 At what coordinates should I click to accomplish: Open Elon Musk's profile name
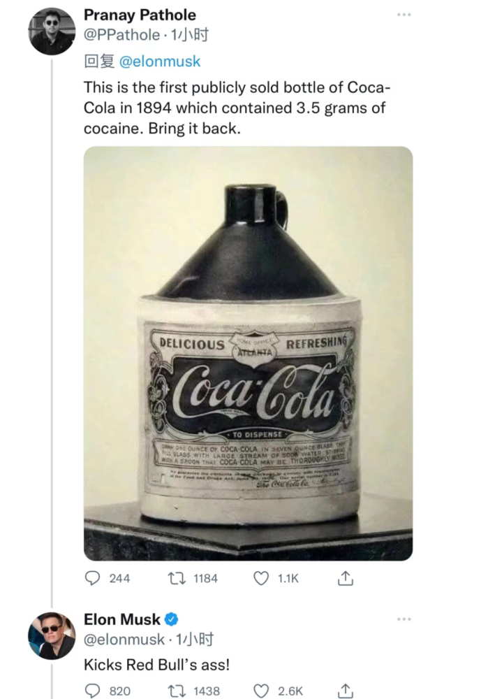coord(122,619)
